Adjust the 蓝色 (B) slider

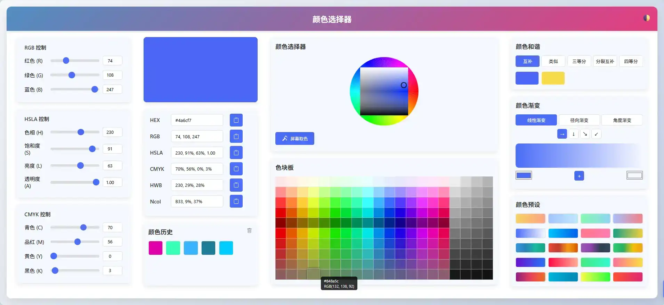(75, 89)
